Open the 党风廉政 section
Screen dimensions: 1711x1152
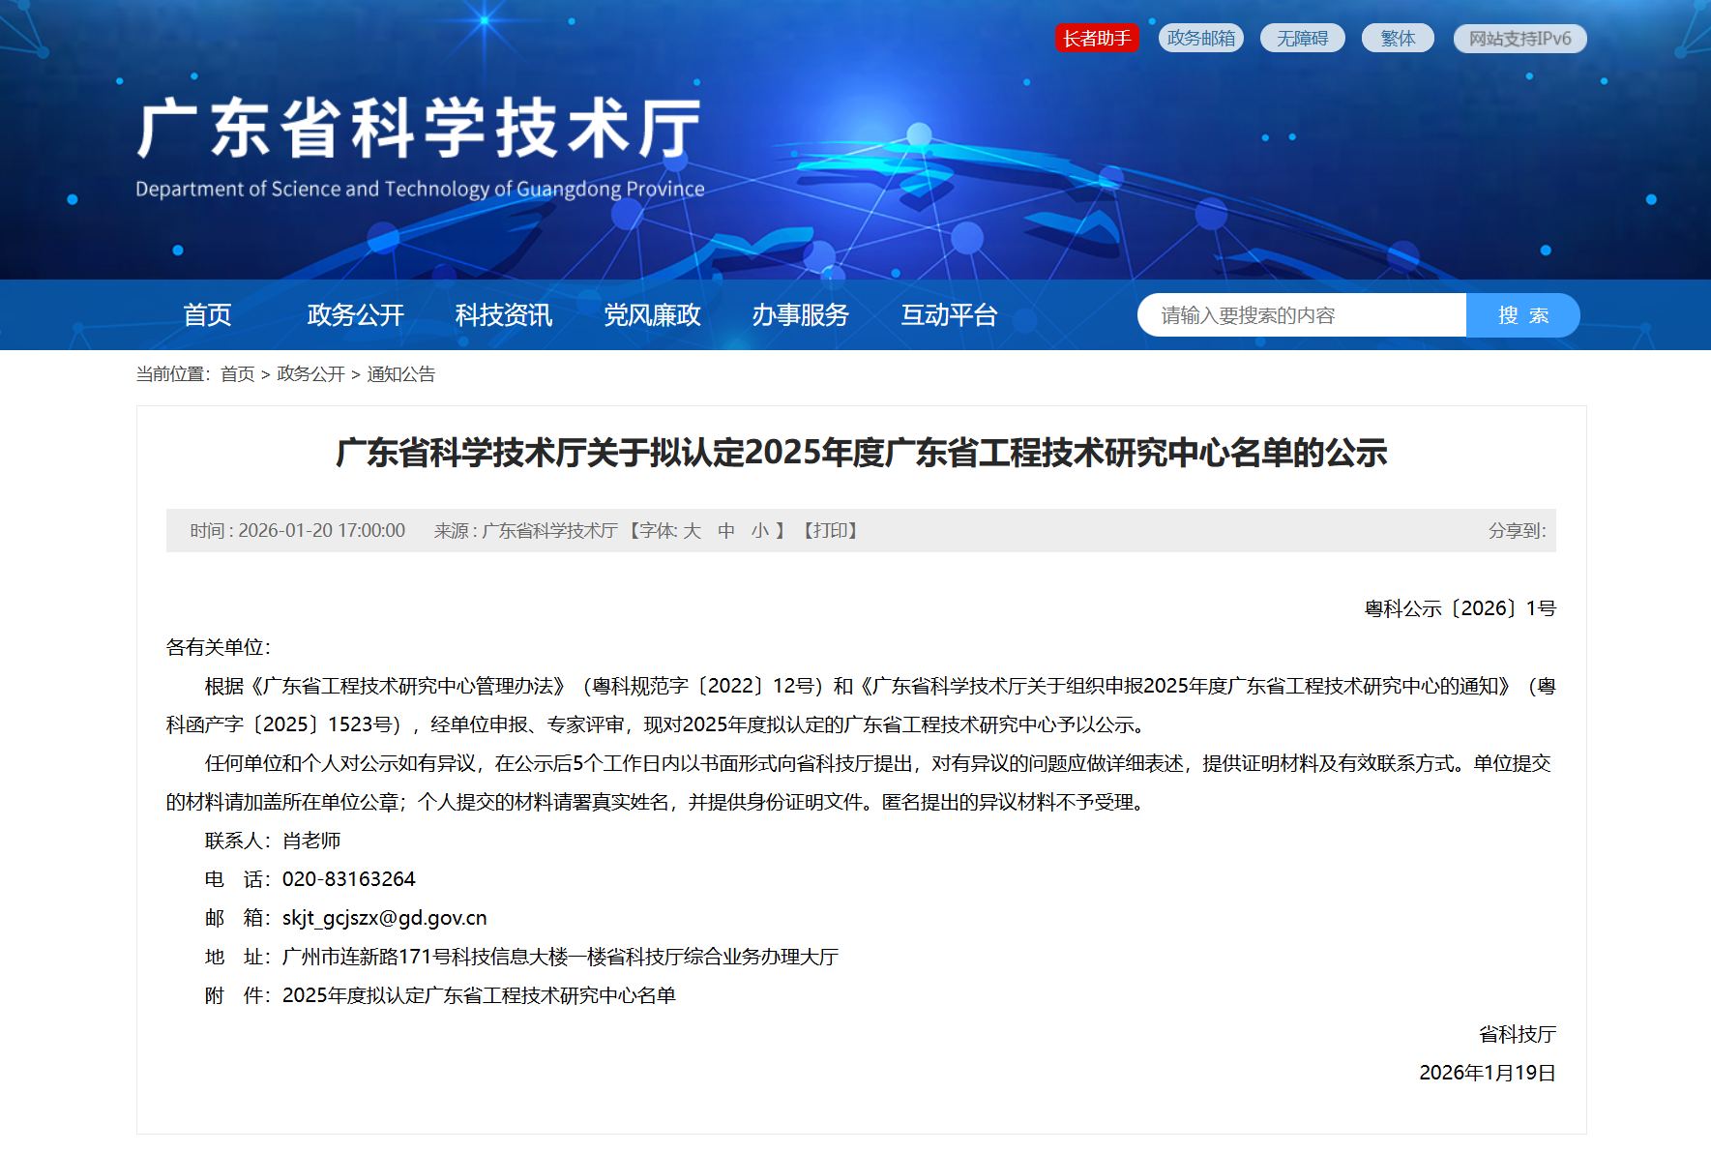pyautogui.click(x=651, y=314)
